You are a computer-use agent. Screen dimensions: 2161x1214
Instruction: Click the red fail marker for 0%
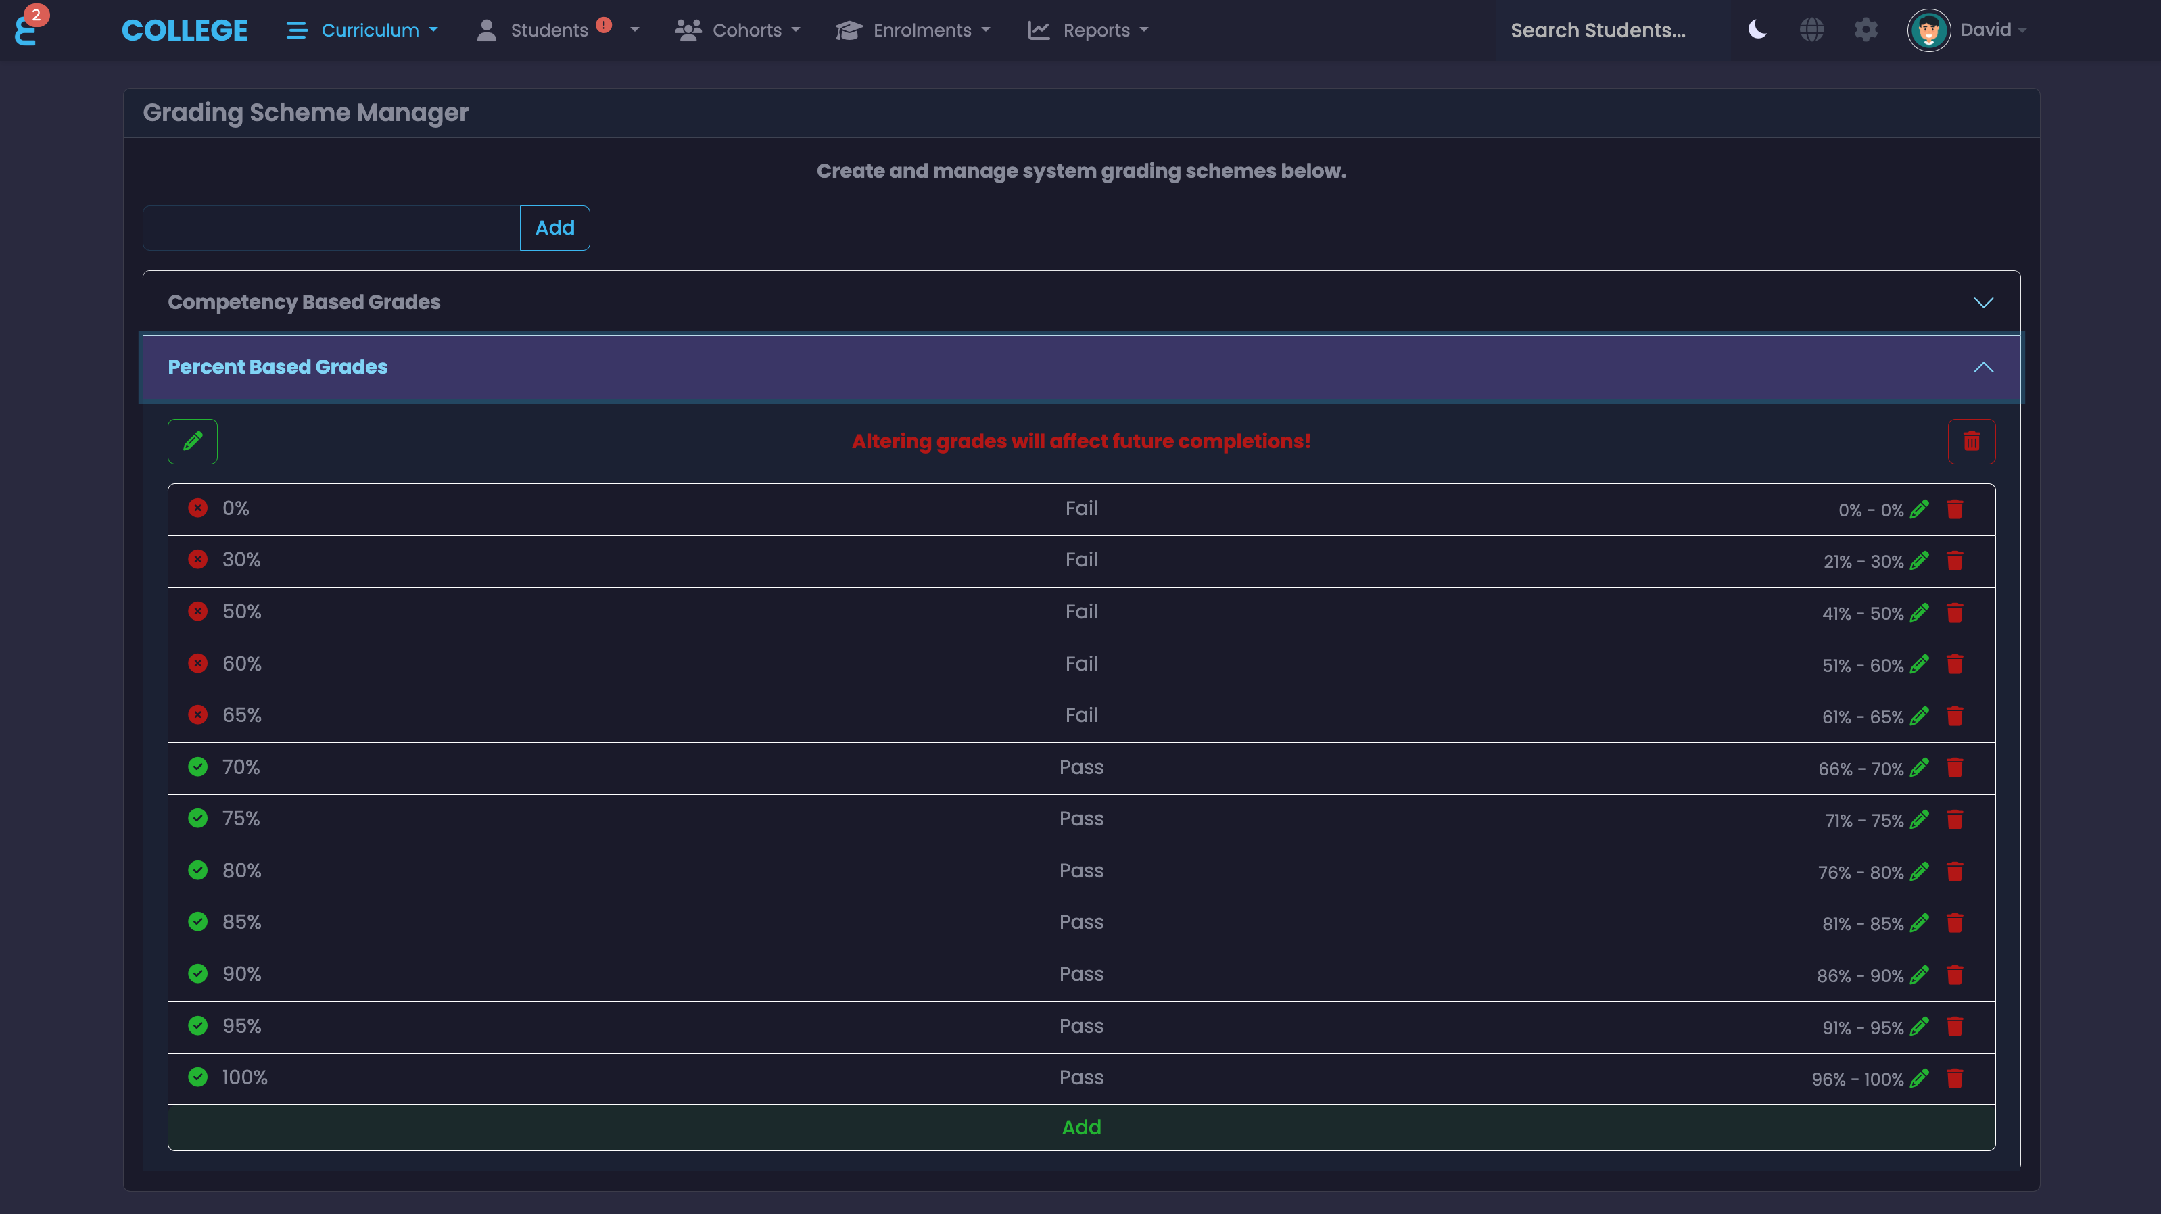pyautogui.click(x=198, y=508)
